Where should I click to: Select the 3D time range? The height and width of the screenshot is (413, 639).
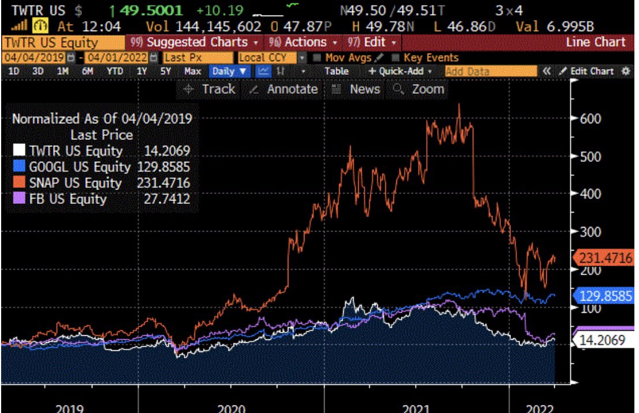click(x=38, y=71)
